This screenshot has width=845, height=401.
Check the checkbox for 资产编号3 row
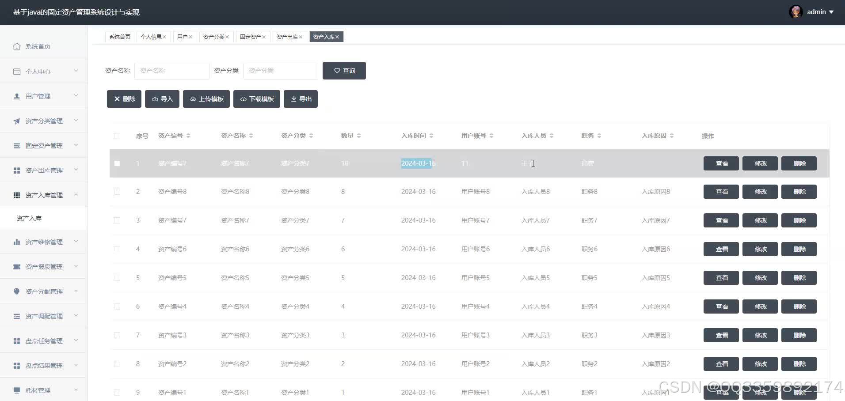(117, 335)
